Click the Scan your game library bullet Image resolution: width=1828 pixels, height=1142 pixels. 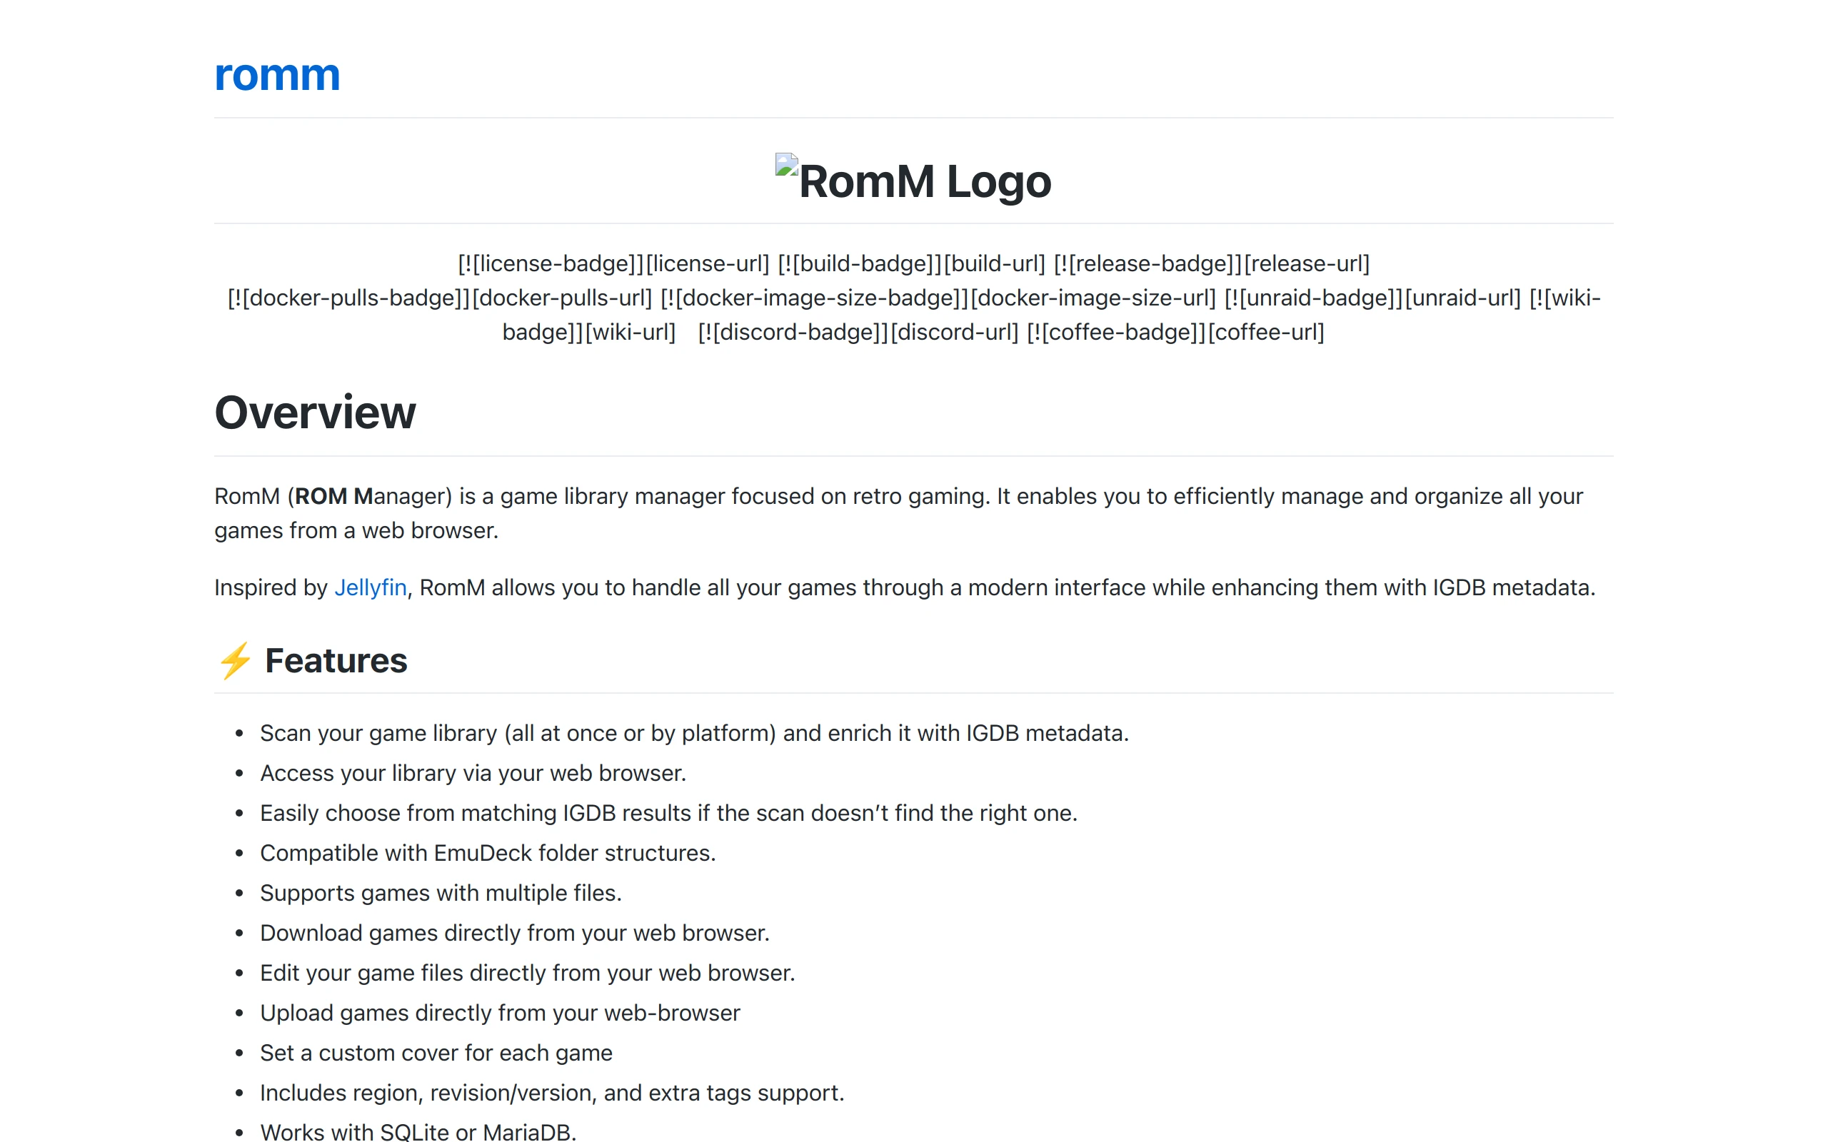click(693, 734)
